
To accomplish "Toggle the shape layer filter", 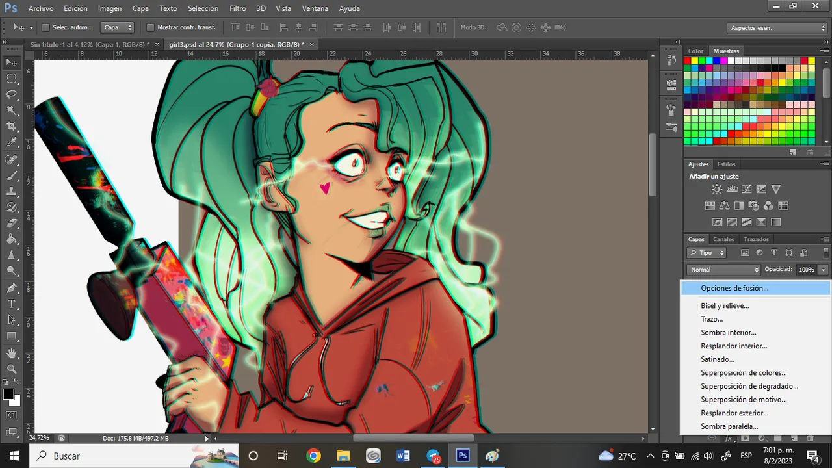I will [x=788, y=253].
